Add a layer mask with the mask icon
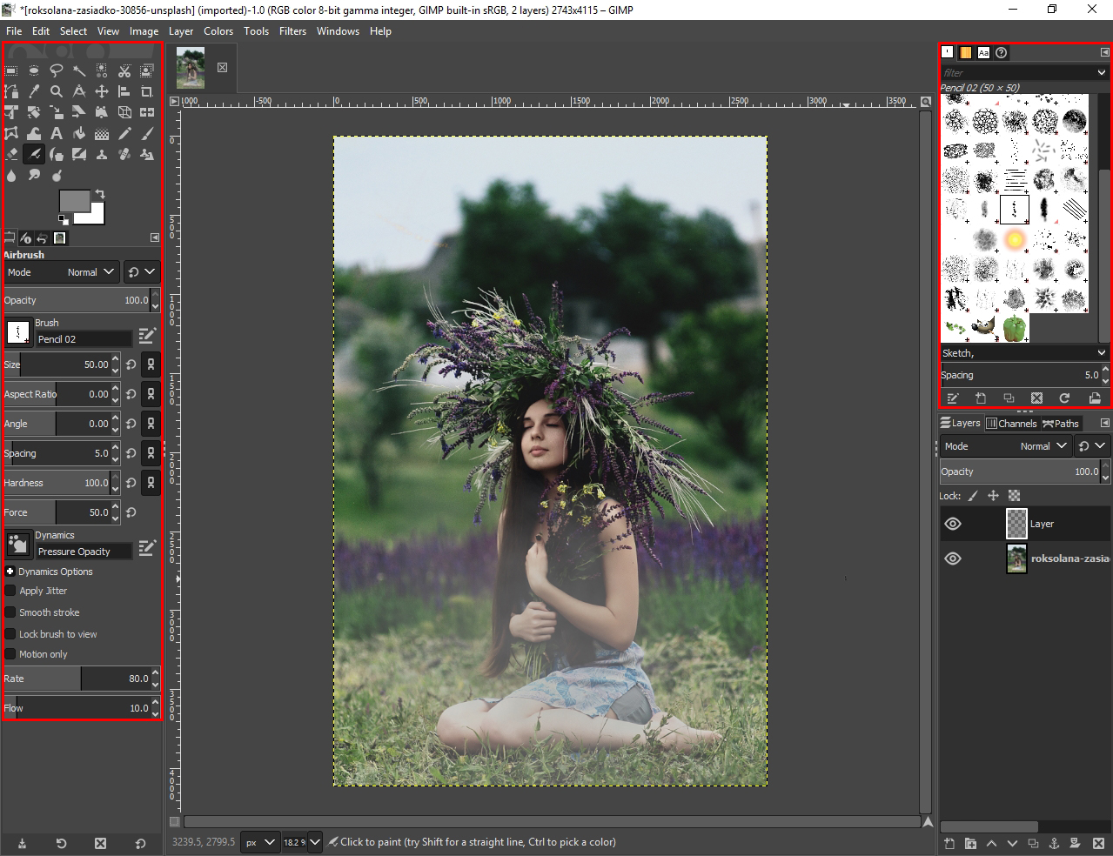 [1074, 843]
